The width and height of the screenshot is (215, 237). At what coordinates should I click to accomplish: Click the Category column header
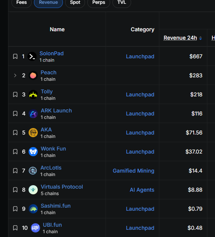(x=143, y=29)
